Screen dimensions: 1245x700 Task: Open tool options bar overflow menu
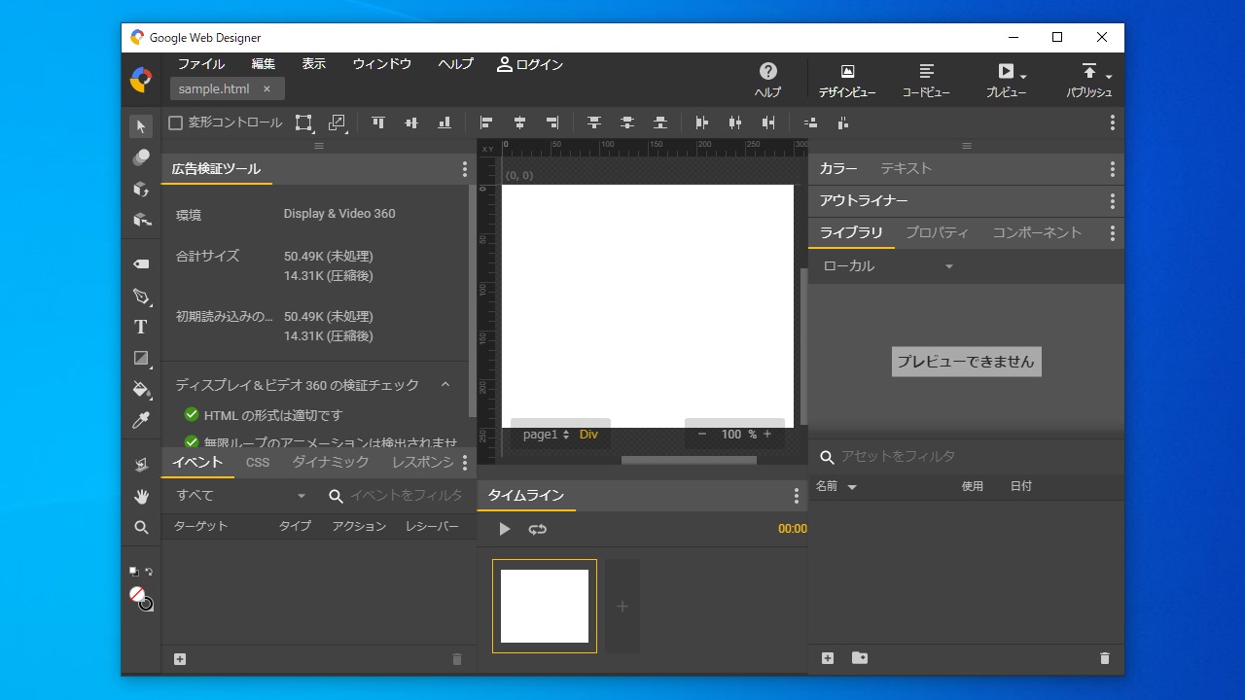(x=1113, y=122)
